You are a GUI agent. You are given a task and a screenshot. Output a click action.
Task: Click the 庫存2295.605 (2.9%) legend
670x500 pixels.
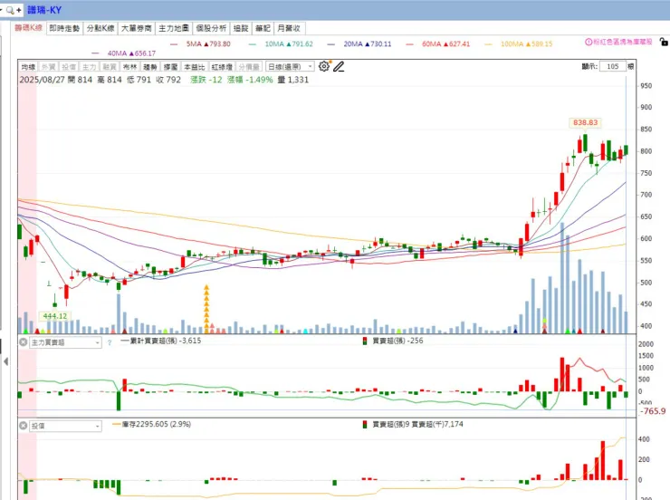[x=152, y=424]
